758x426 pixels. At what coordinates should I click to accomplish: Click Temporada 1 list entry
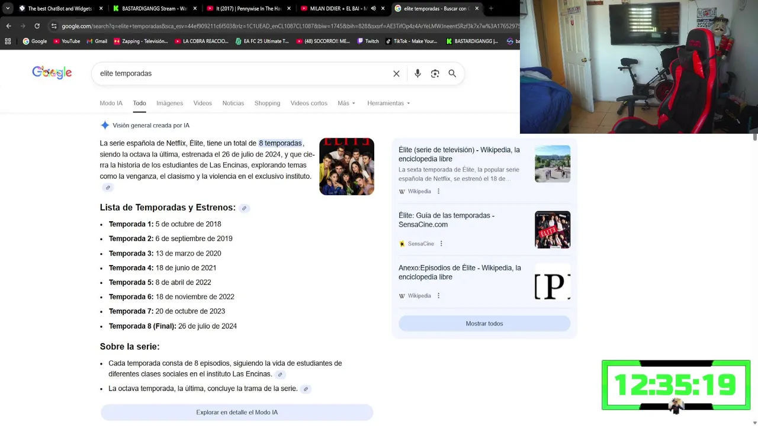pyautogui.click(x=165, y=224)
